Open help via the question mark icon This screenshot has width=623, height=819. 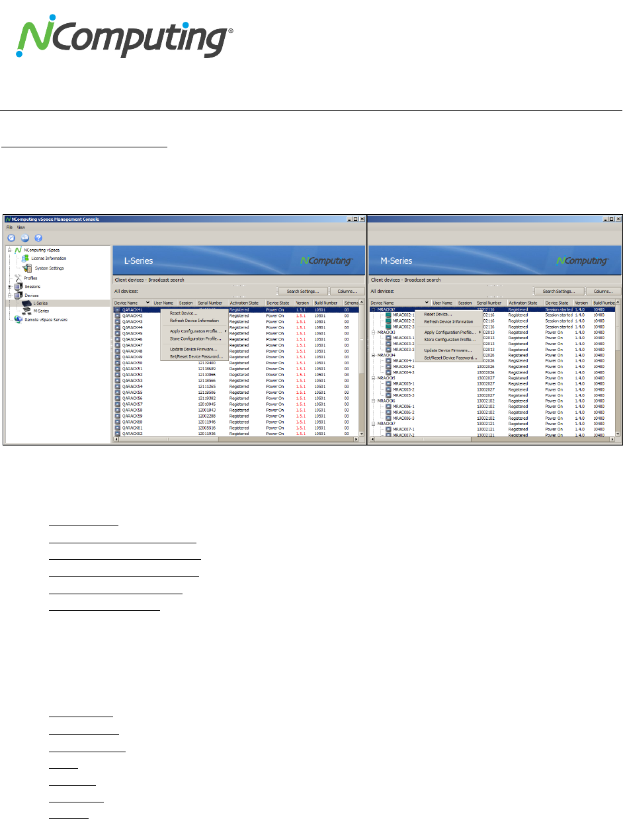coord(38,238)
